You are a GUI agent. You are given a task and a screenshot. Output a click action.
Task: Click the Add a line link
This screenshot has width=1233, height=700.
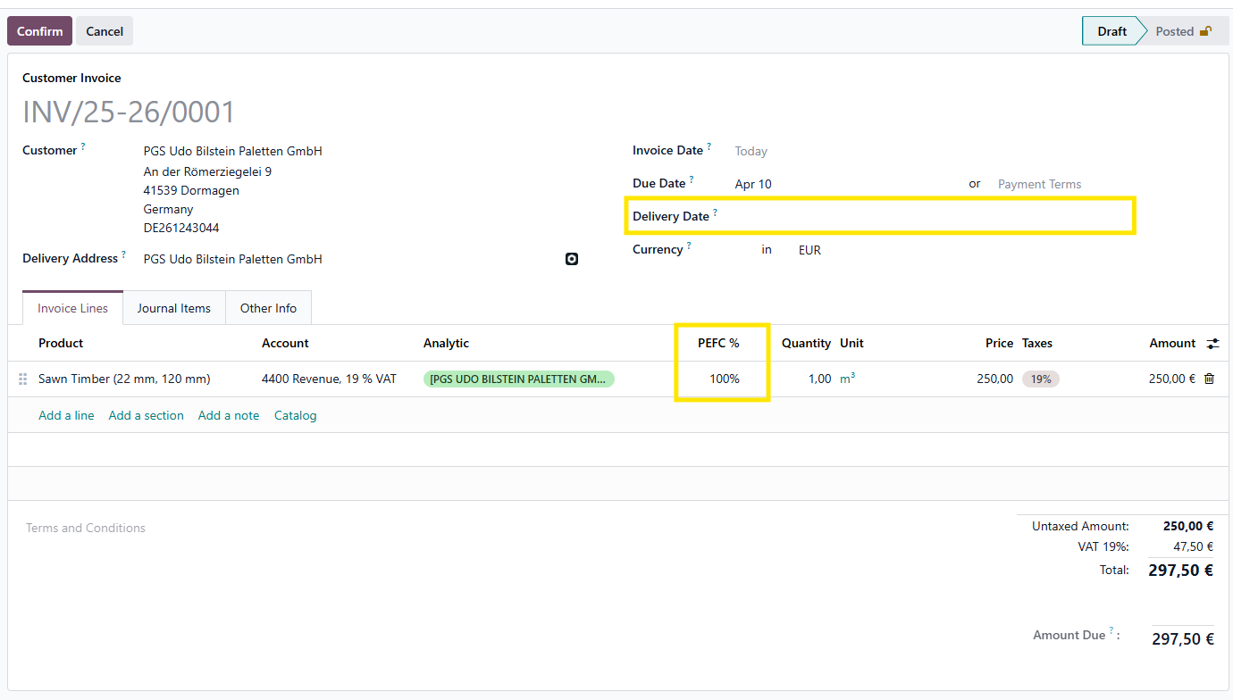tap(66, 415)
